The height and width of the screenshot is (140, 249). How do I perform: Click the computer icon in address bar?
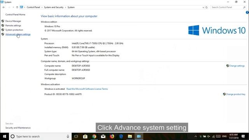(21, 7)
